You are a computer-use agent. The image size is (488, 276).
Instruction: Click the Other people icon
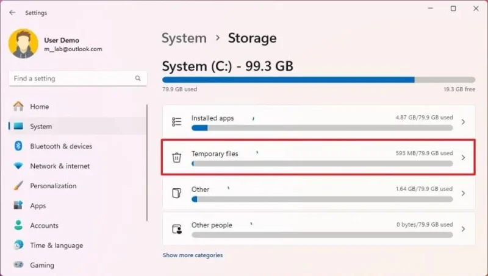click(177, 229)
